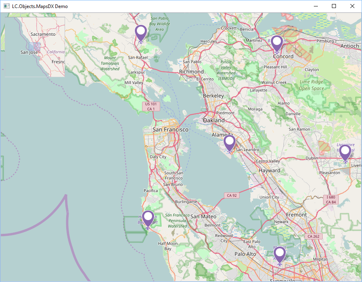Click the Burlingame label
362x282 pixels.
tap(186, 202)
